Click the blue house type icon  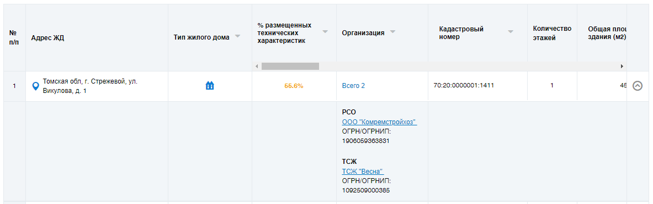pos(210,85)
